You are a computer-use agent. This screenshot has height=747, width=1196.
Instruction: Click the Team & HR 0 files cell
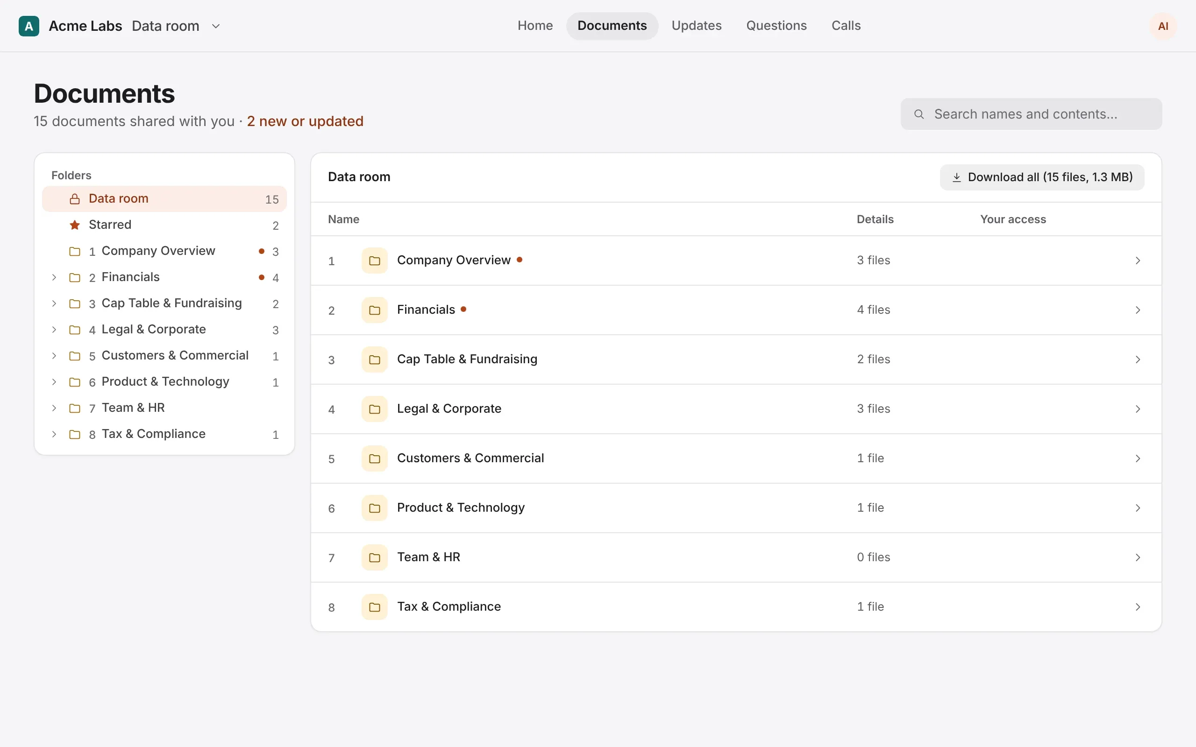873,557
